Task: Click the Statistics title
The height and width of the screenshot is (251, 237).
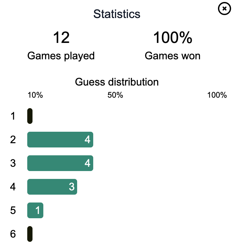Action: click(117, 14)
